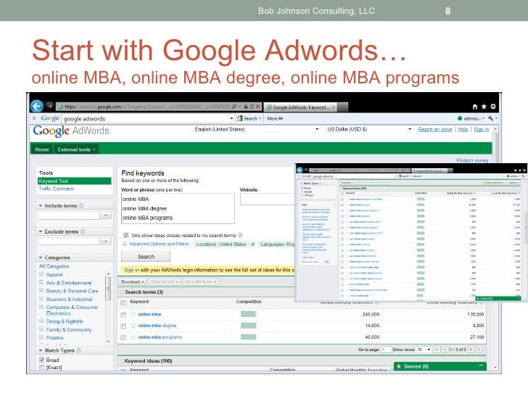Open the browser Home icon
Image resolution: width=528 pixels, height=396 pixels.
tap(475, 107)
